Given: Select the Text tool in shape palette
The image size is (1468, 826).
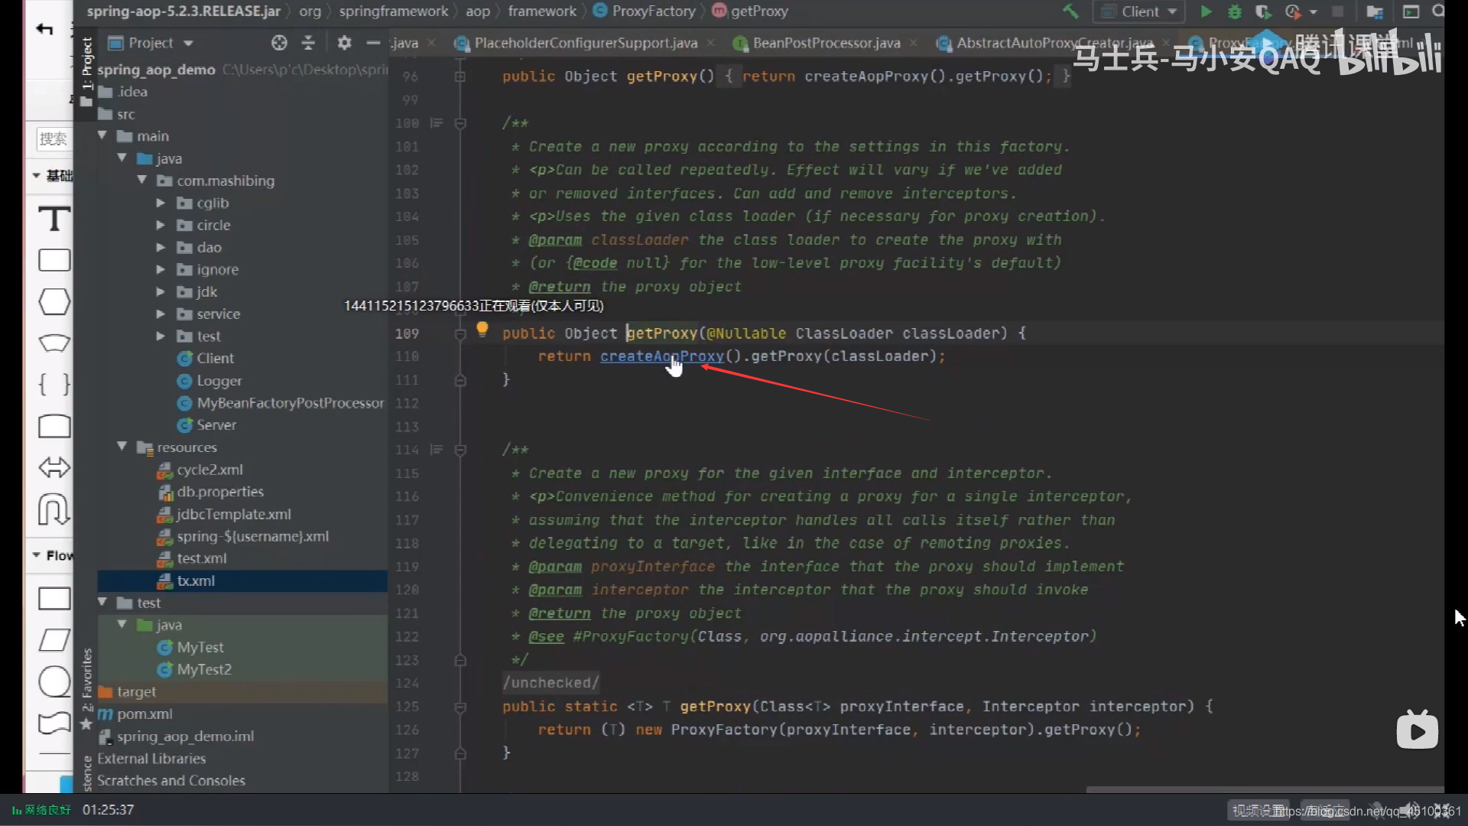Looking at the screenshot, I should coord(54,219).
